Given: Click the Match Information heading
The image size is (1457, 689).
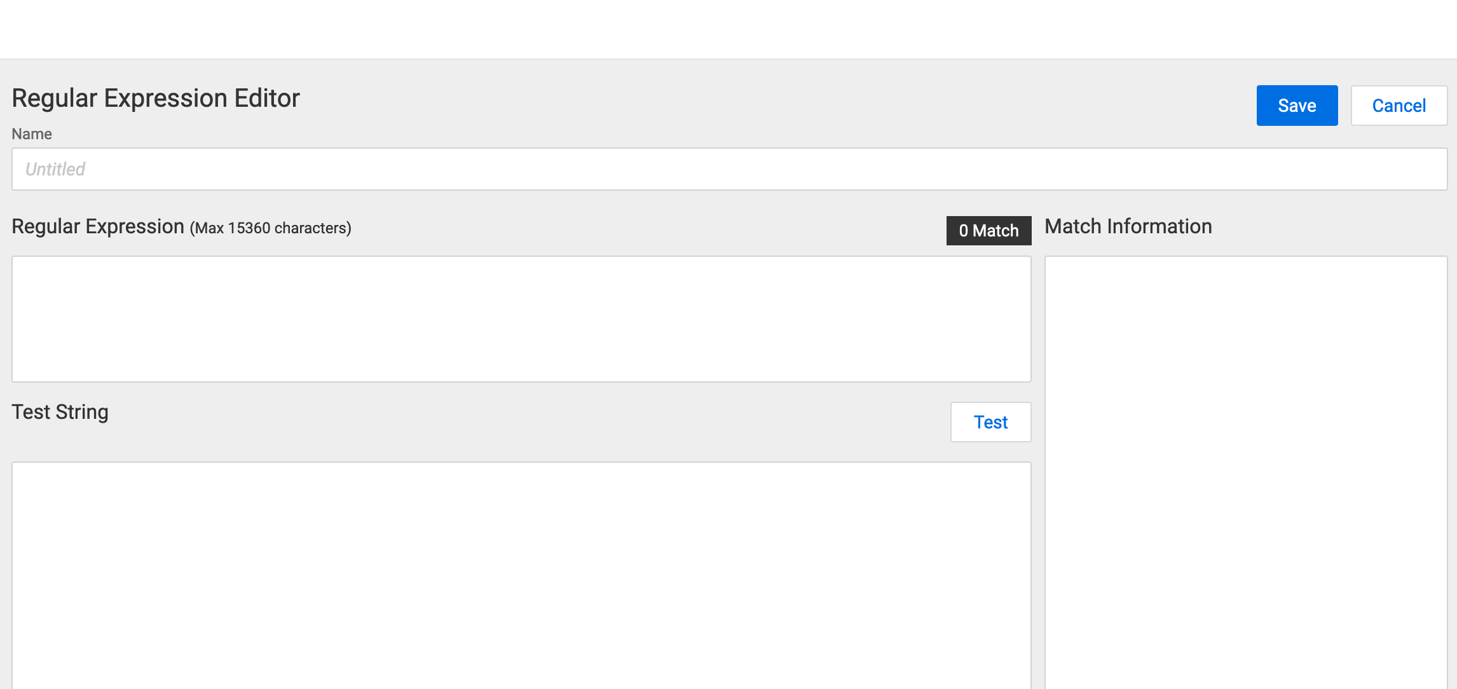Looking at the screenshot, I should point(1128,226).
